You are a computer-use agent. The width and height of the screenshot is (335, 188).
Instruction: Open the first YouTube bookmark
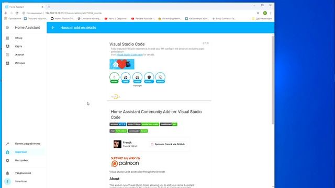(116, 19)
